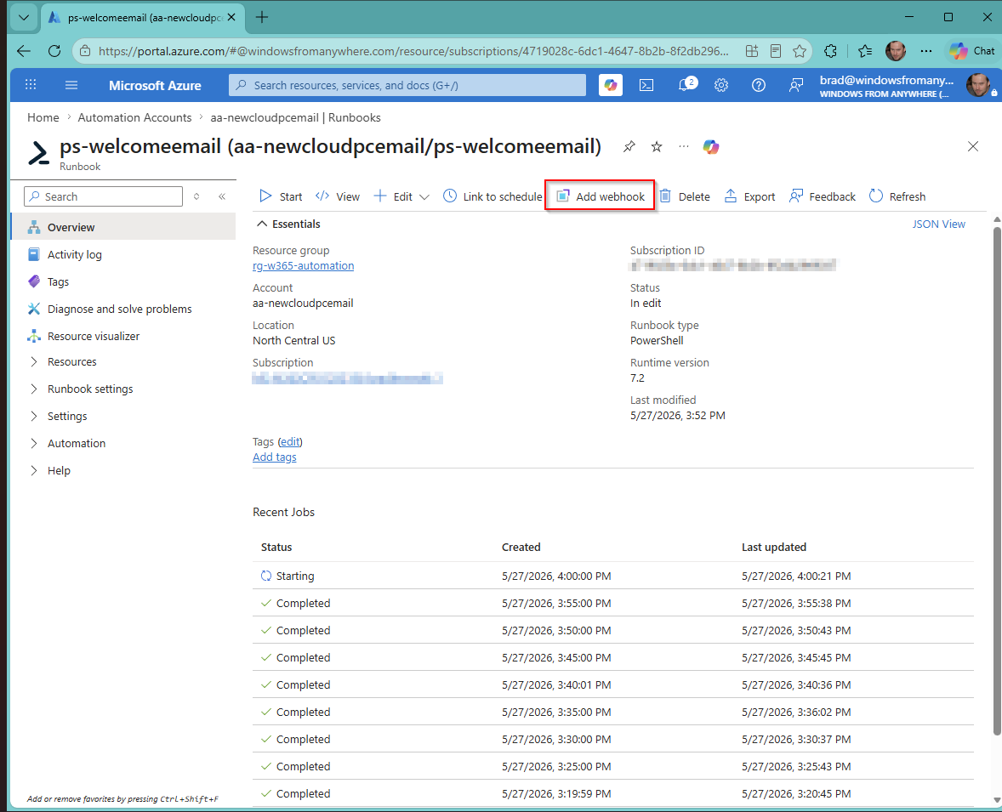Click the browser Back arrow
Viewport: 1002px width, 812px height.
click(24, 51)
